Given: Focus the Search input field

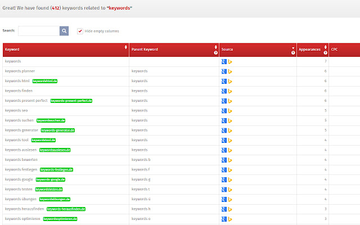Looking at the screenshot, I should tap(39, 31).
